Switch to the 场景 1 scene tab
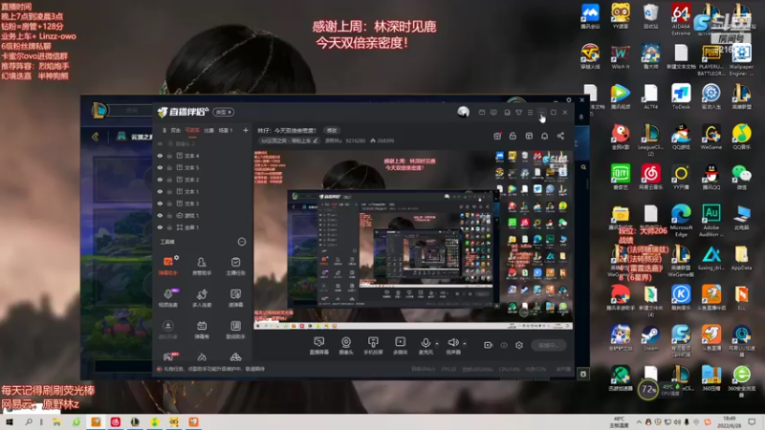This screenshot has height=430, width=765. point(226,131)
